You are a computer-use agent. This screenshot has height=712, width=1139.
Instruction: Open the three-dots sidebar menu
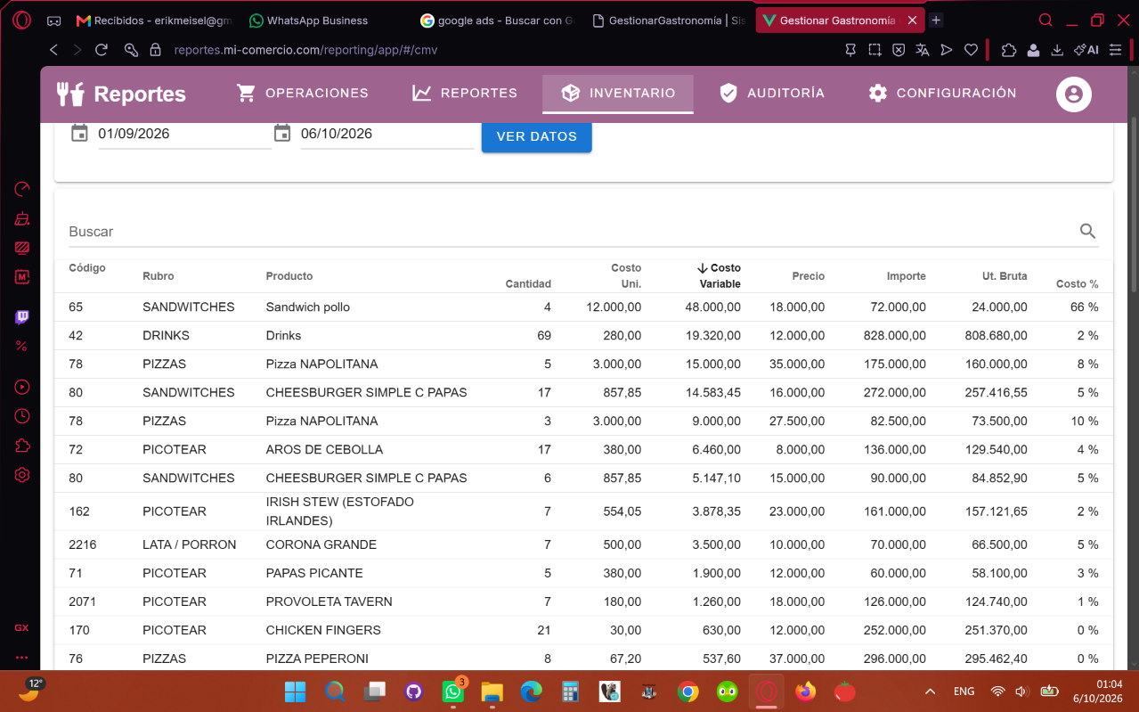click(x=21, y=658)
